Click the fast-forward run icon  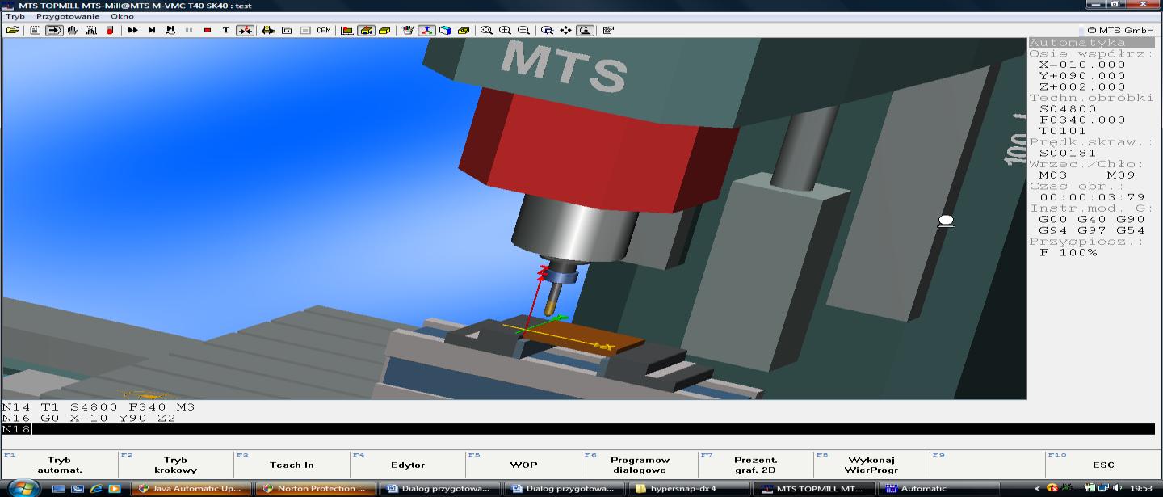point(133,30)
